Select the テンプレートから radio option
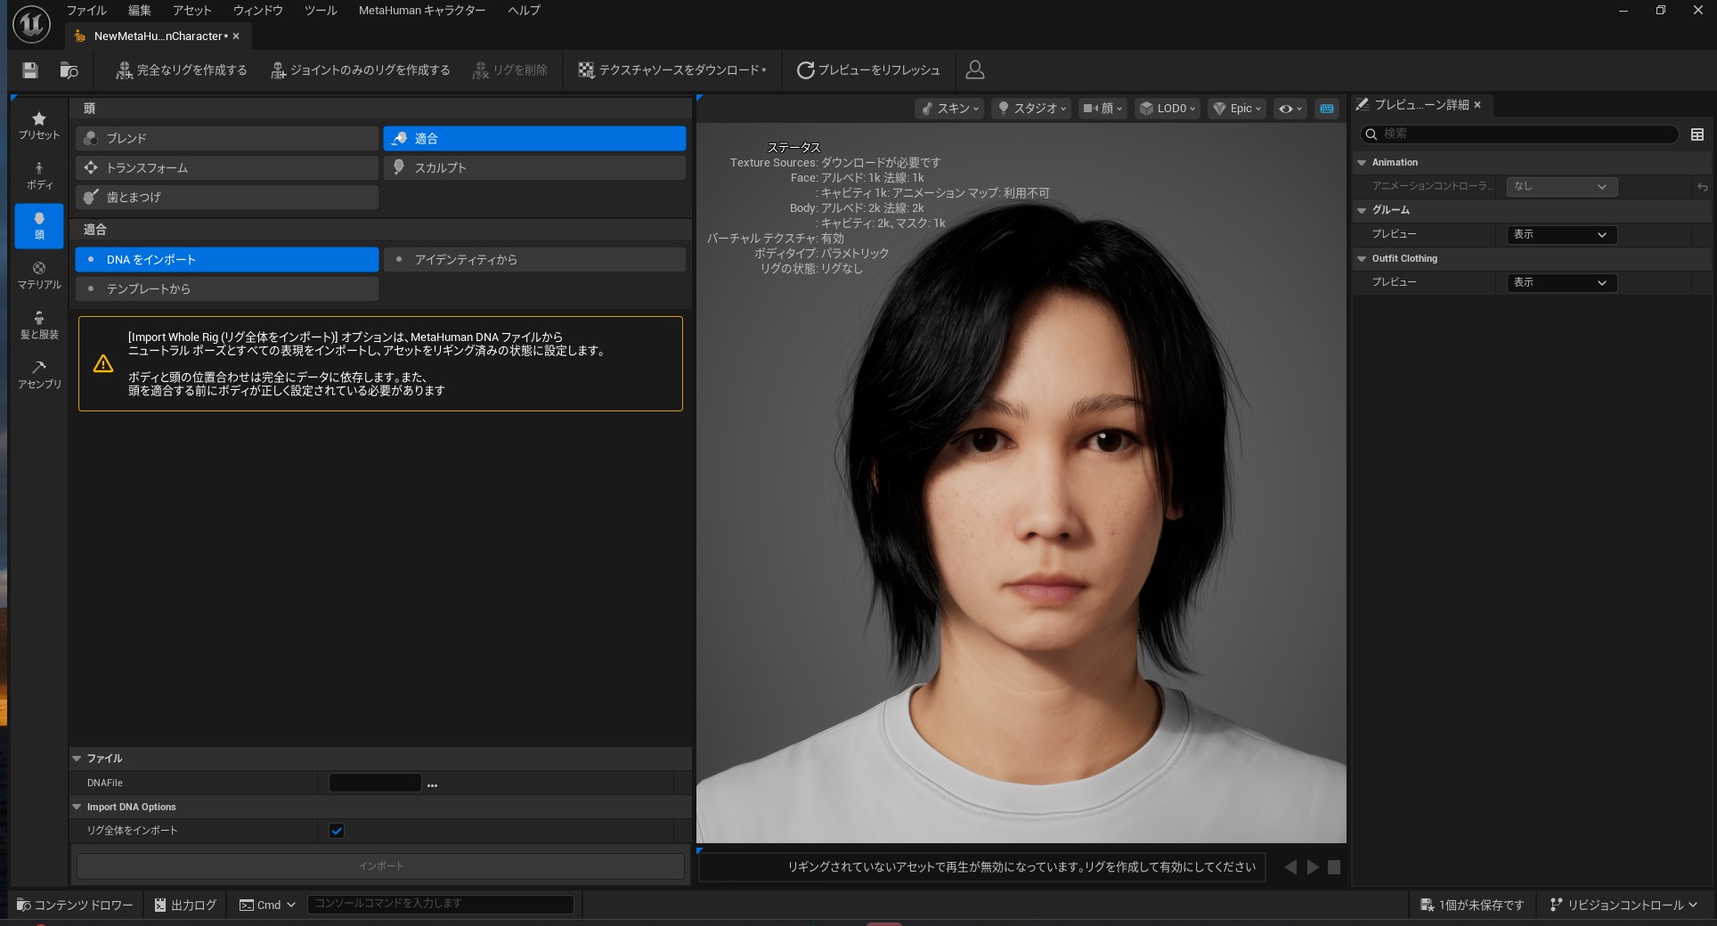Viewport: 1717px width, 926px height. 227,288
